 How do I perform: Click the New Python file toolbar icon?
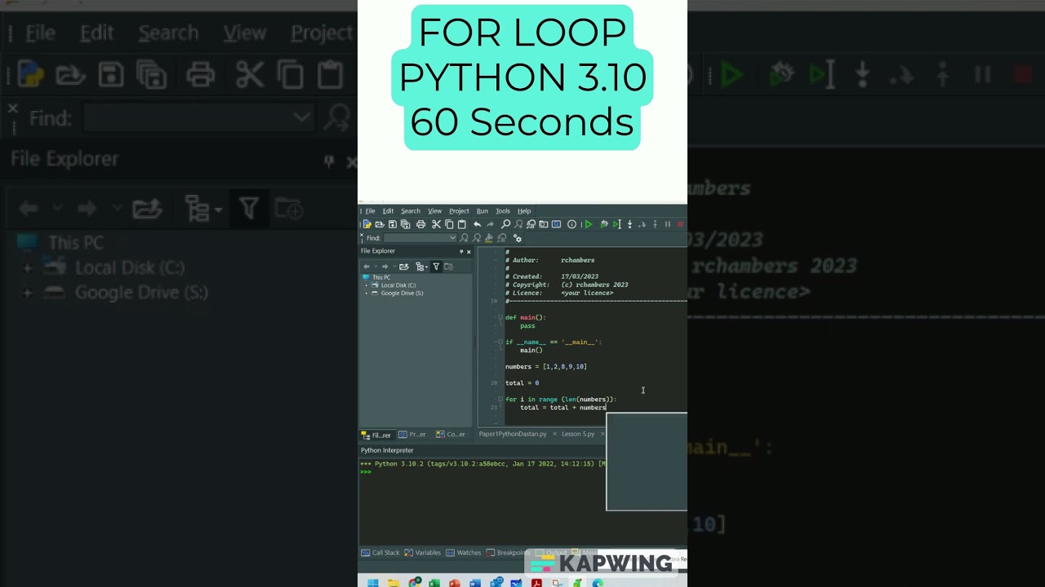coord(367,224)
